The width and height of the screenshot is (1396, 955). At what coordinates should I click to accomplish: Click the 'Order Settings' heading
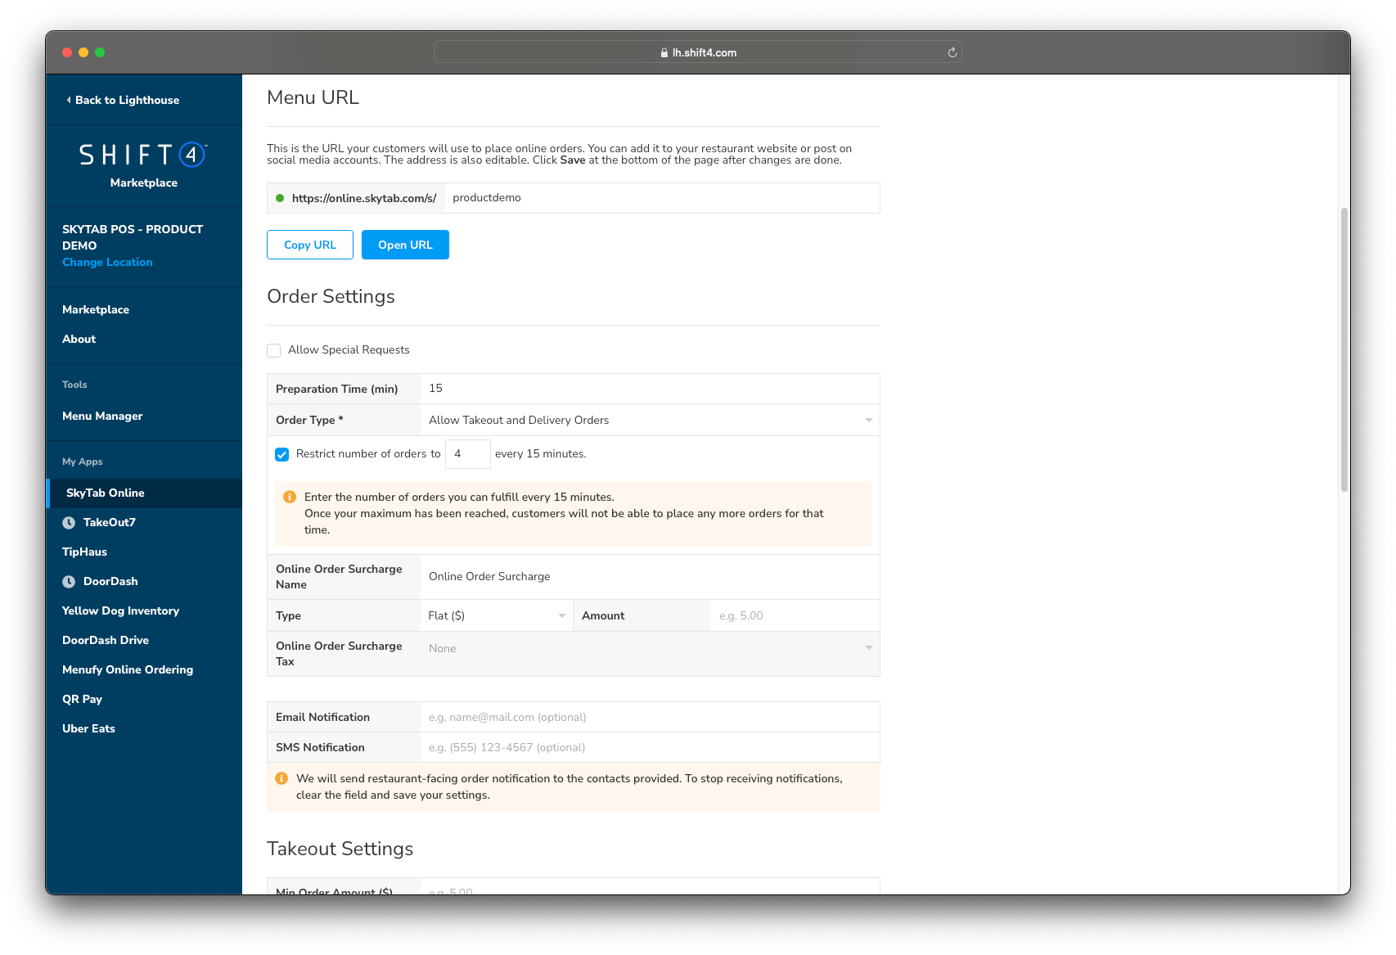(x=331, y=296)
